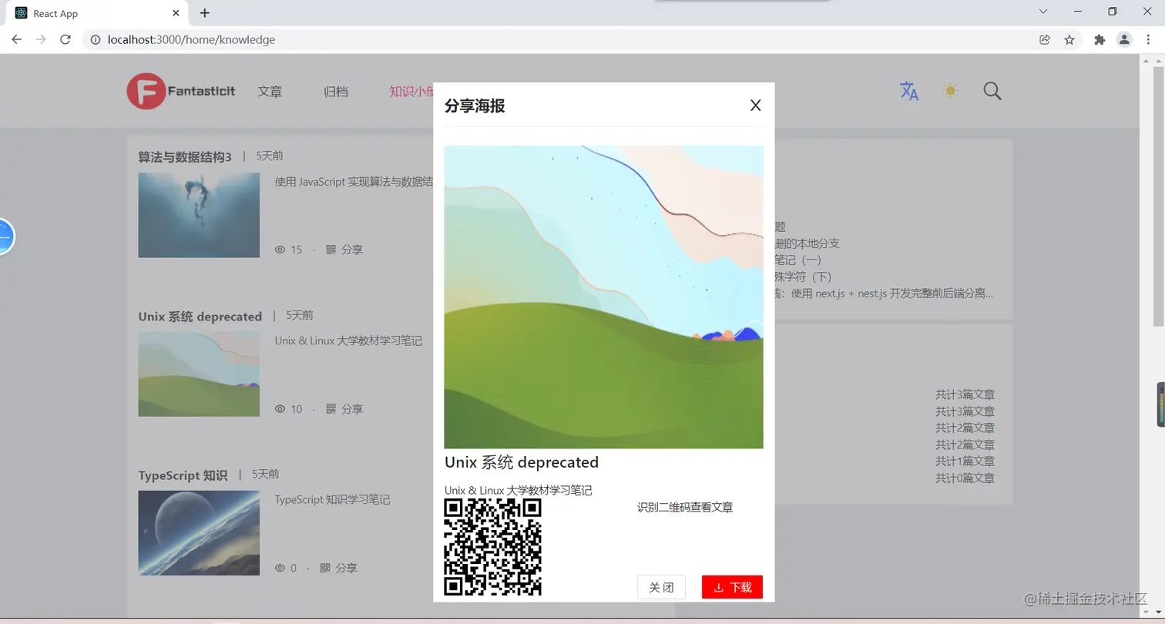Open the language translation icon in the header
1165x624 pixels.
(909, 91)
